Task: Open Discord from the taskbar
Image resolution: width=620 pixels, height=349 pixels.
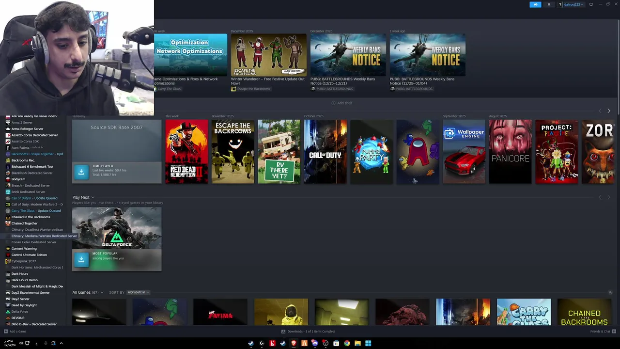Action: pyautogui.click(x=315, y=343)
